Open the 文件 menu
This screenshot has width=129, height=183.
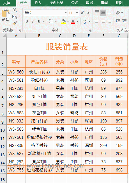point(7,3)
